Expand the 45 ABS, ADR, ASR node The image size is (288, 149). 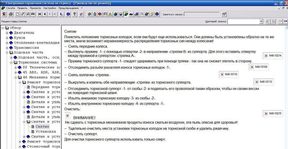tap(15, 72)
